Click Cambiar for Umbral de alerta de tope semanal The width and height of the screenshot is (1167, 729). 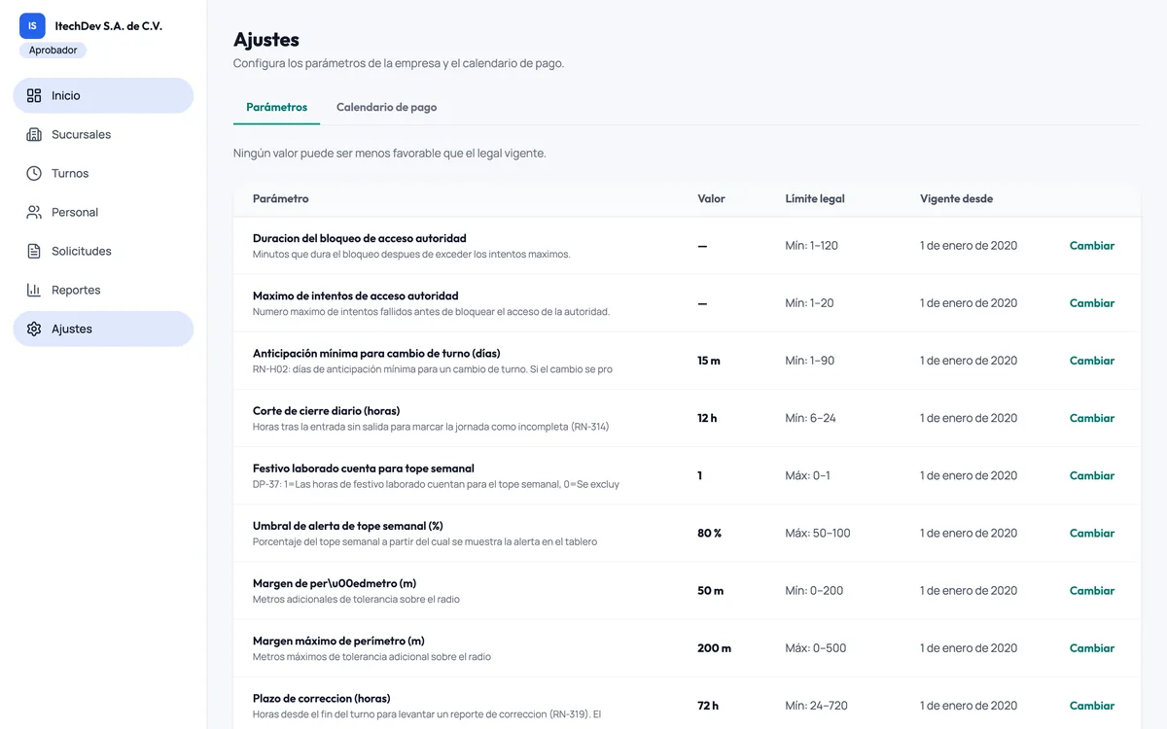pos(1092,533)
